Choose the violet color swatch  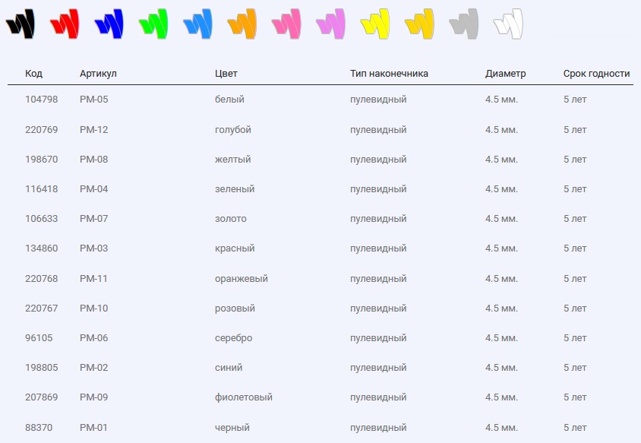330,24
